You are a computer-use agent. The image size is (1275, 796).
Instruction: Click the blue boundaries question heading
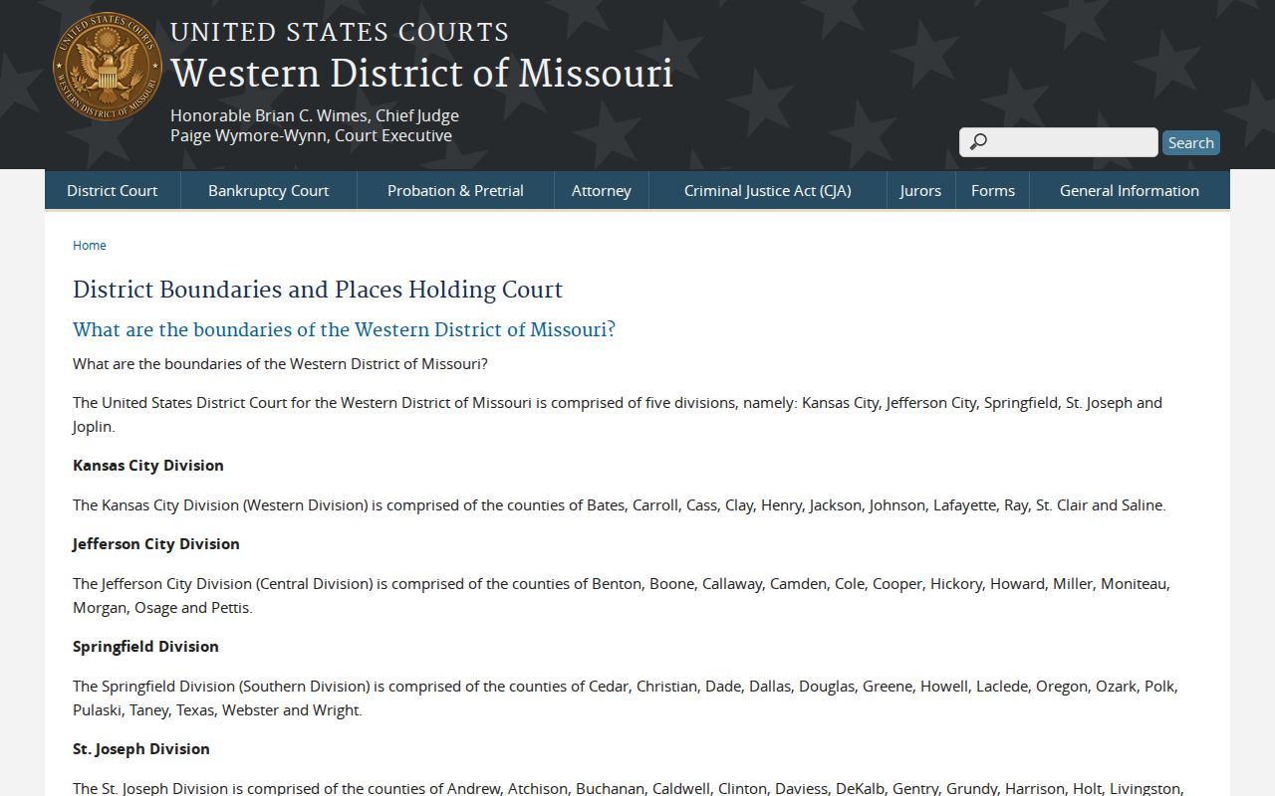pyautogui.click(x=344, y=329)
